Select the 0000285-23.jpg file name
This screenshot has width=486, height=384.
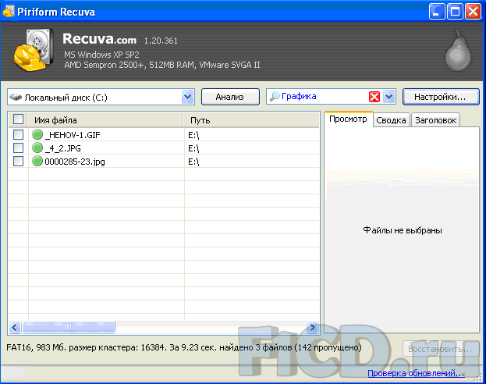coord(75,162)
